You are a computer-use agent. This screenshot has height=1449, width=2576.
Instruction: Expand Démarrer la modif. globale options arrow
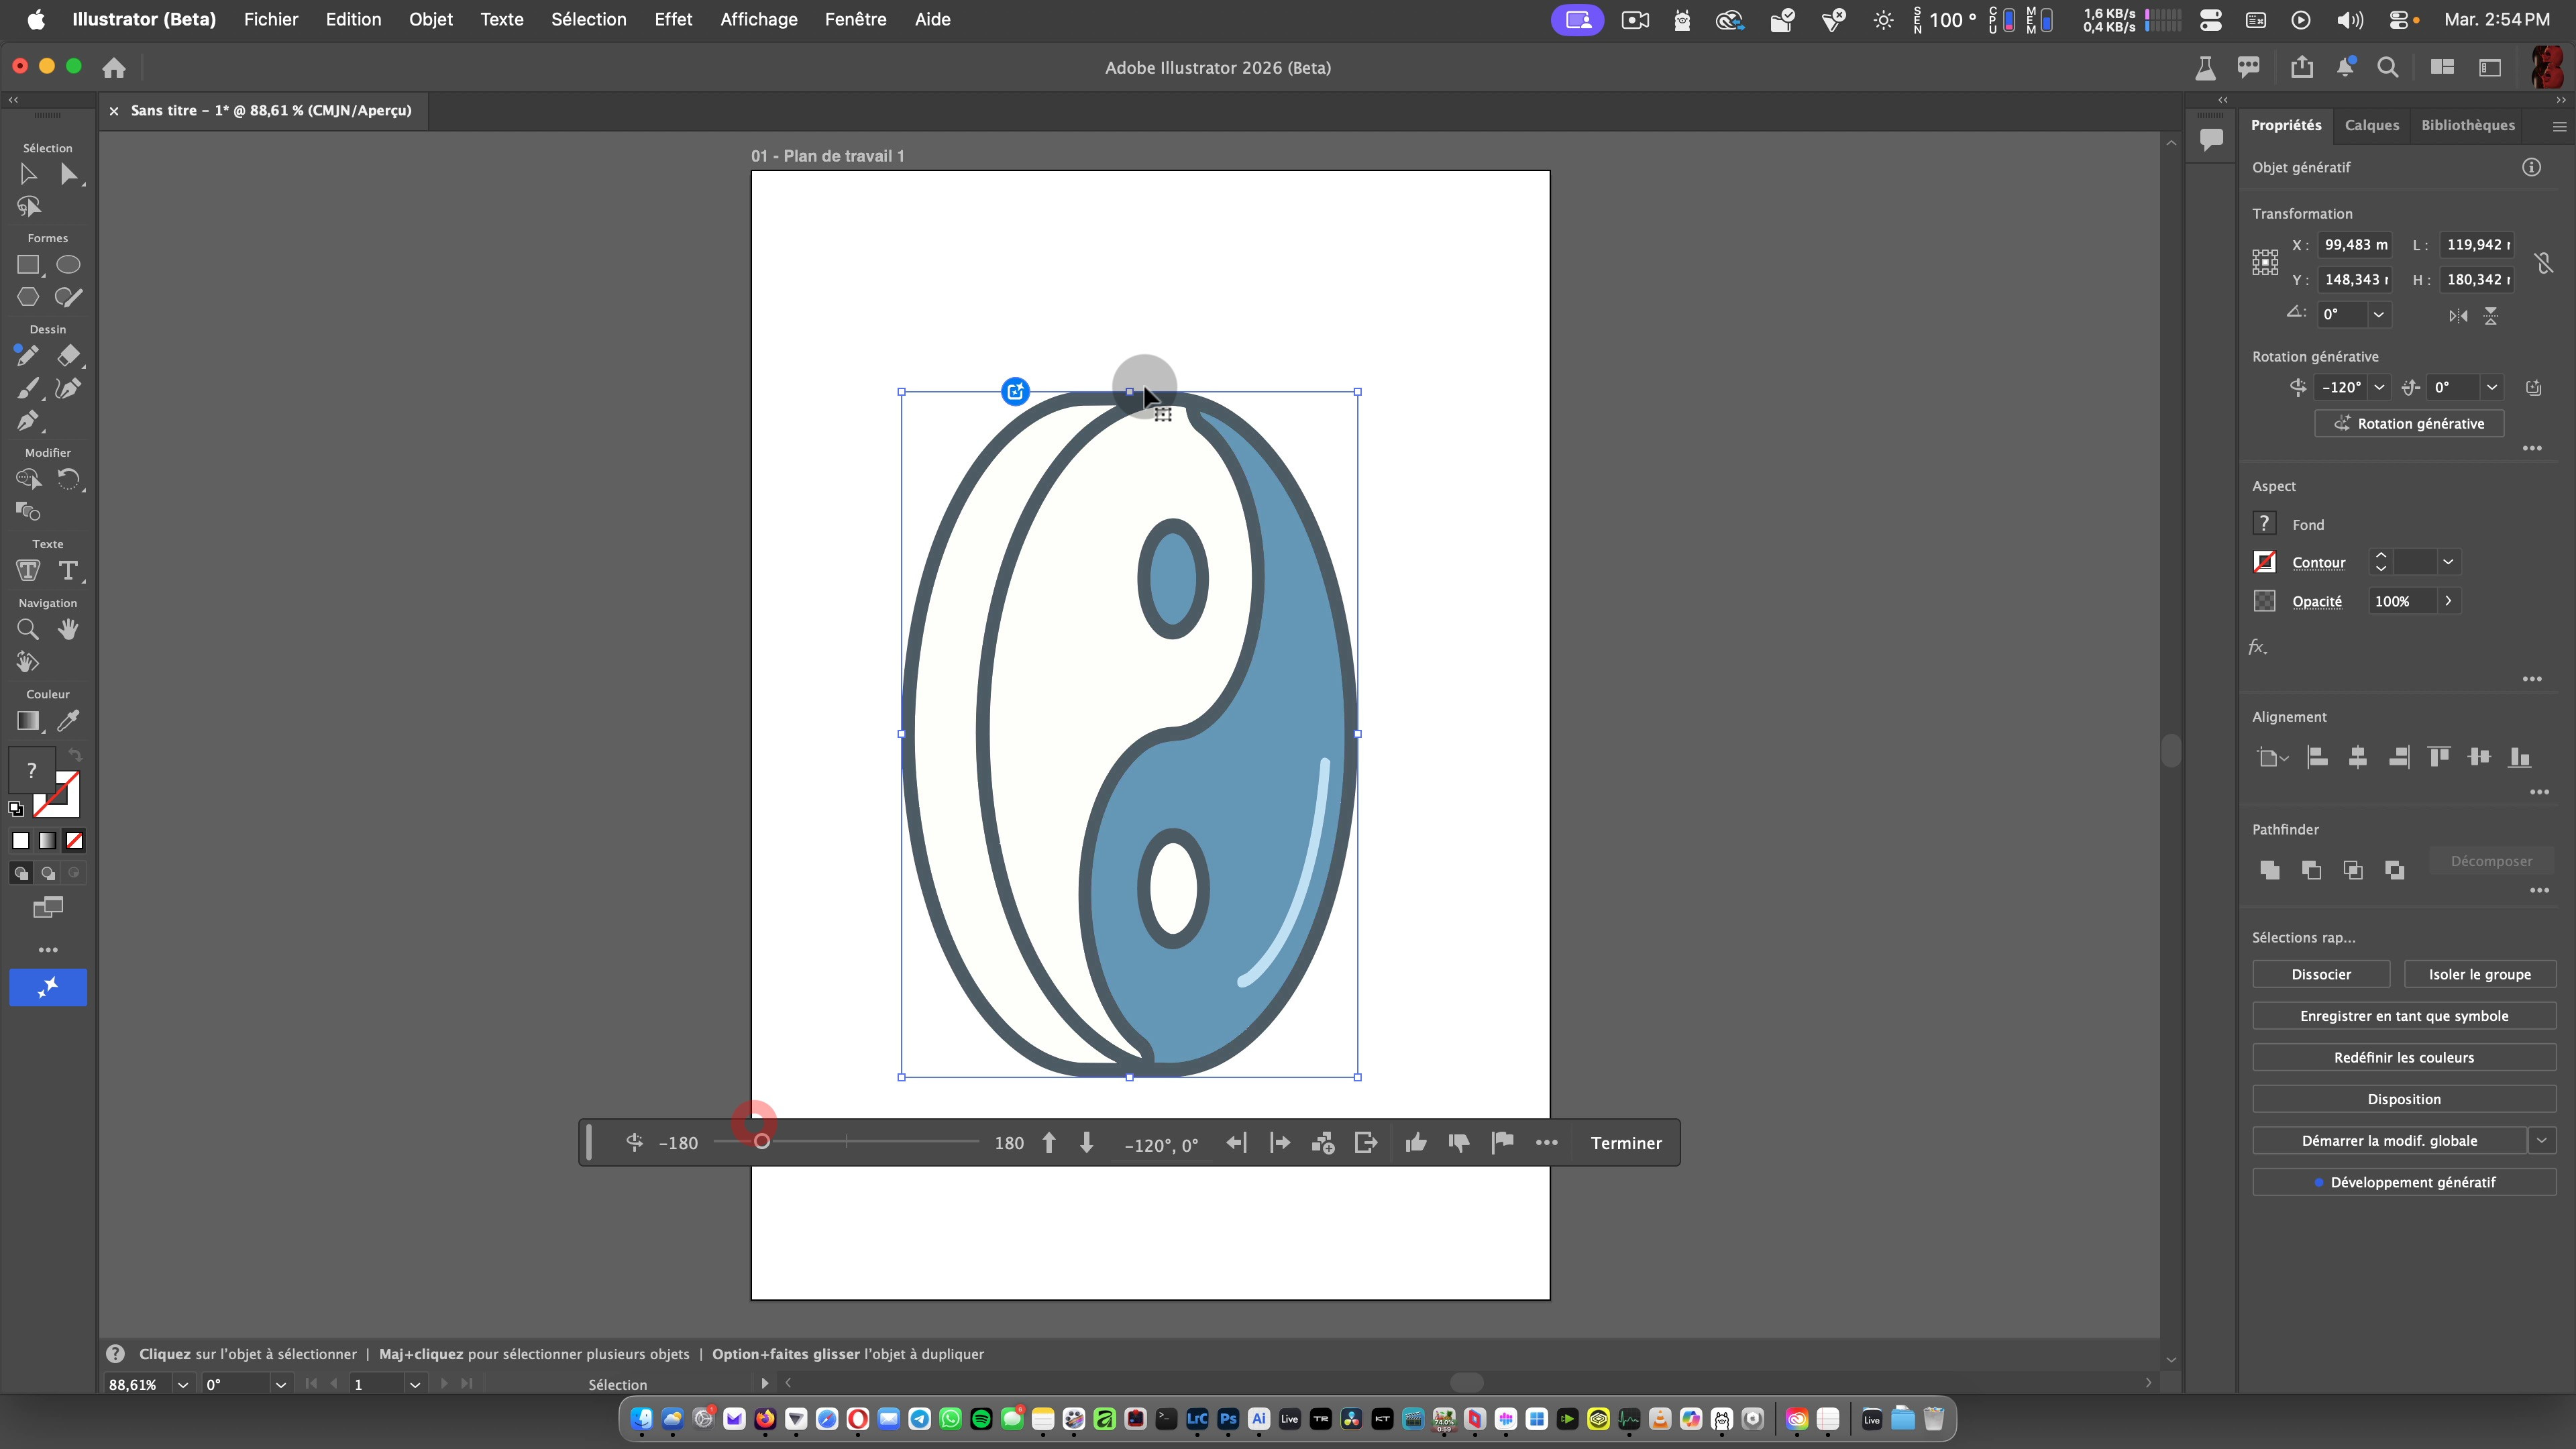2542,1140
